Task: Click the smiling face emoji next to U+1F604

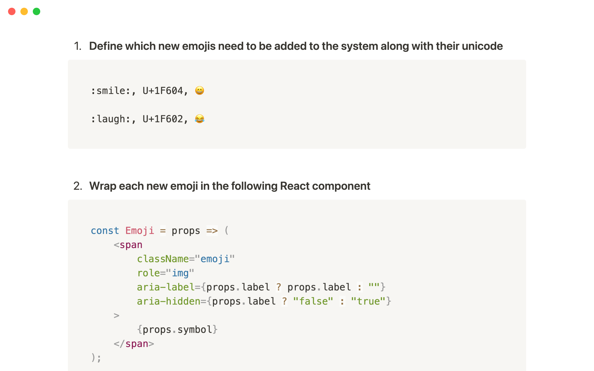Action: (x=199, y=90)
